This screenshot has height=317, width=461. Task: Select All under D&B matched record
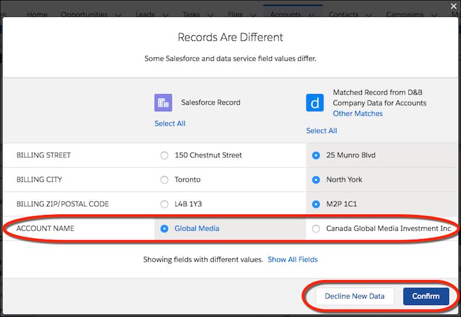pyautogui.click(x=322, y=131)
